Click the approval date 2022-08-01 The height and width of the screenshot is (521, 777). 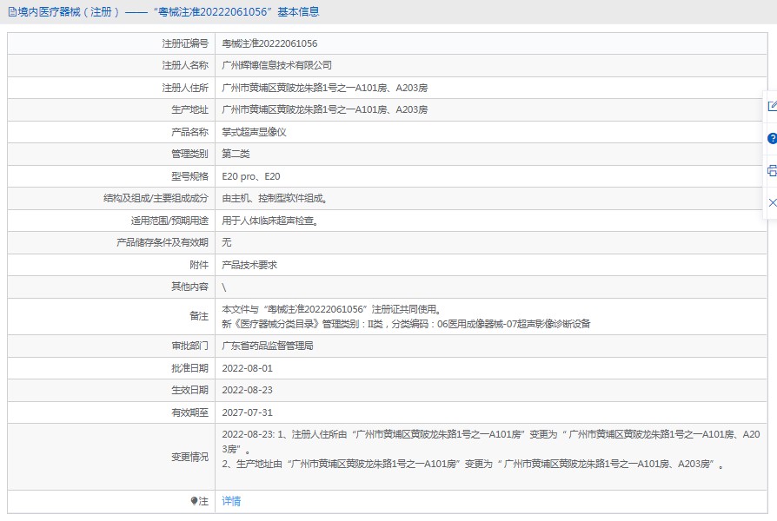pyautogui.click(x=247, y=368)
